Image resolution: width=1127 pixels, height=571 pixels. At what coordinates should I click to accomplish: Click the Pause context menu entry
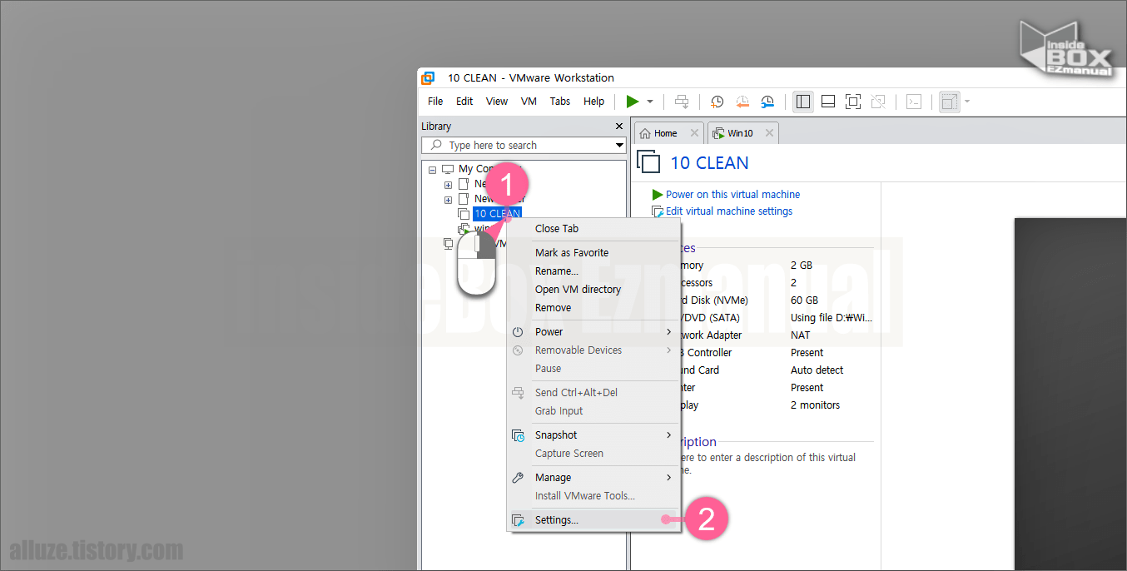point(594,369)
